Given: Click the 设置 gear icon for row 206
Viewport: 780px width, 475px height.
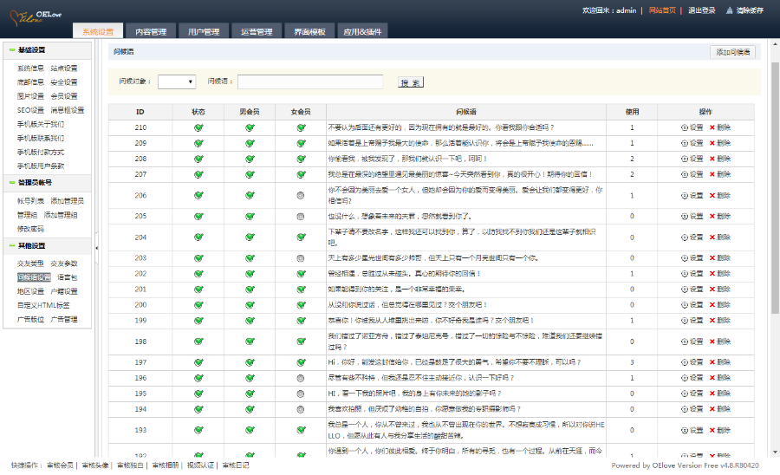Looking at the screenshot, I should pyautogui.click(x=684, y=195).
